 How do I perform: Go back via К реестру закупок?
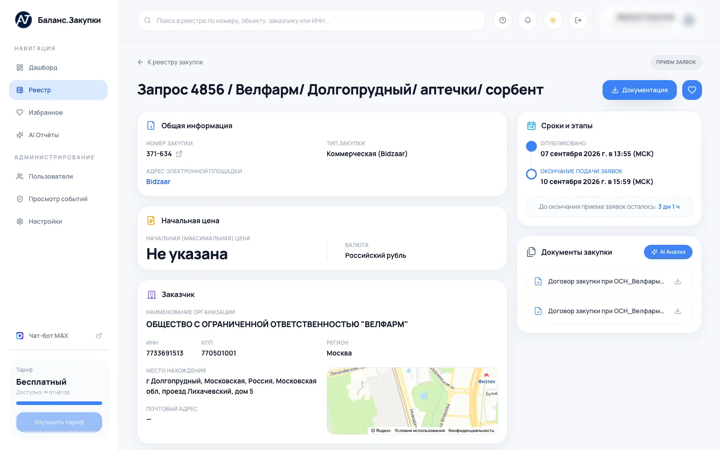170,62
